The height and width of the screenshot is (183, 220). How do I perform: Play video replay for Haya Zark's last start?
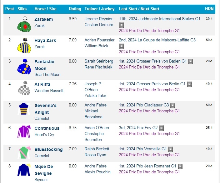pyautogui.click(x=122, y=46)
